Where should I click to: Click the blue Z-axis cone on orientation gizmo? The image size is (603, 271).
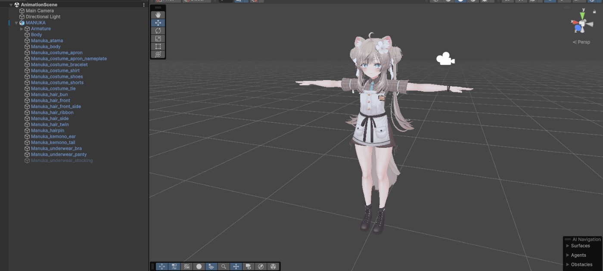(x=578, y=29)
